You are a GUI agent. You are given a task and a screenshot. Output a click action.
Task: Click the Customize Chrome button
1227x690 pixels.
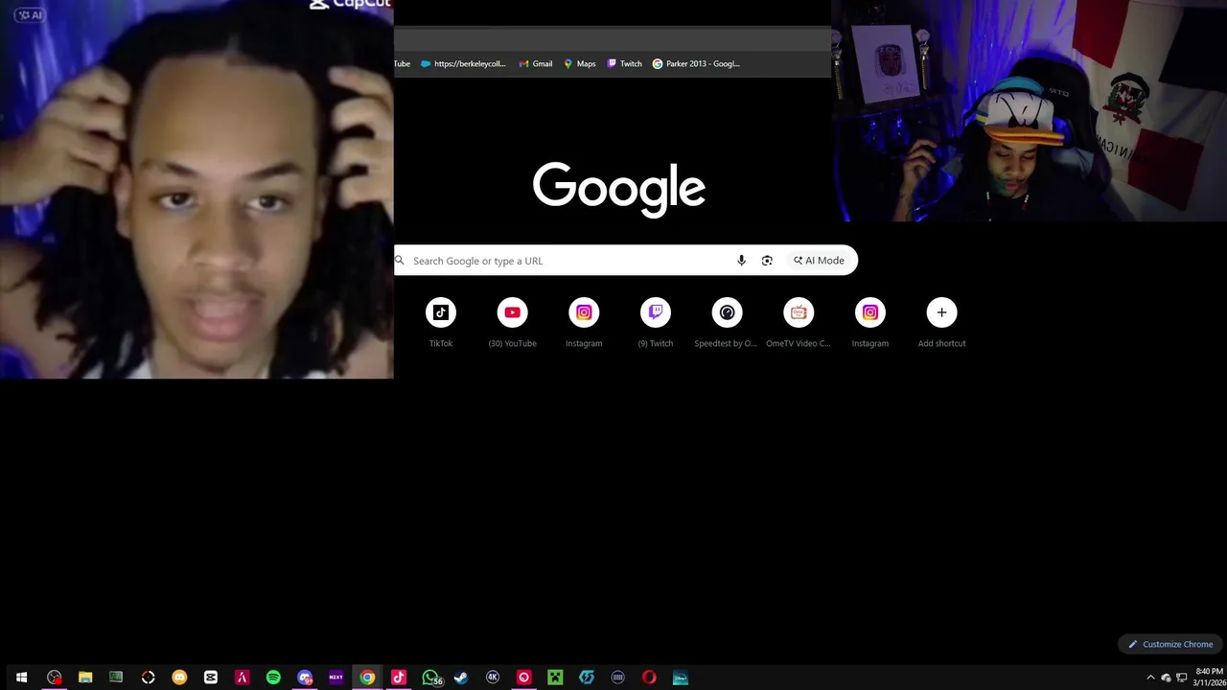point(1170,644)
